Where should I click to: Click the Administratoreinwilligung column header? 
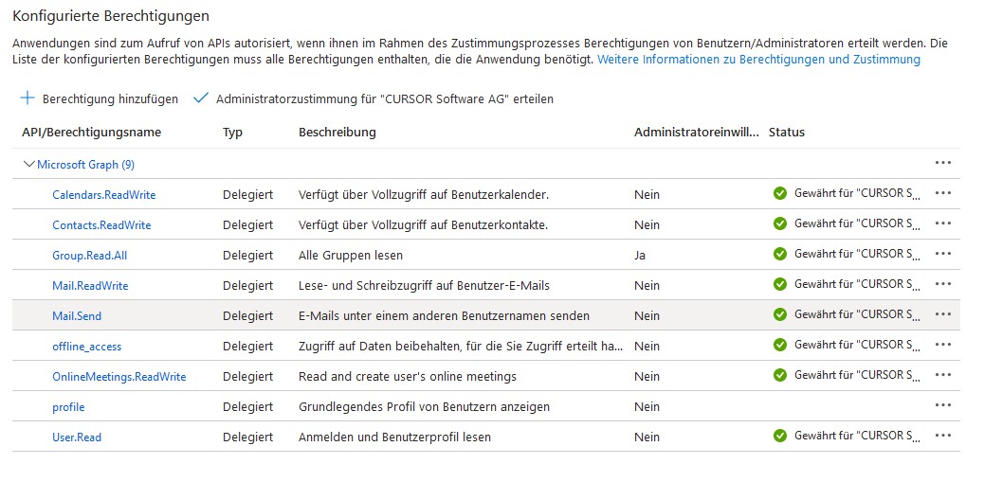point(697,133)
